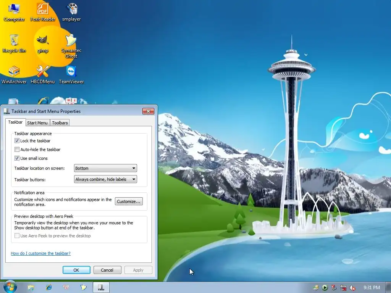Click the green play tray icon

coord(325,288)
